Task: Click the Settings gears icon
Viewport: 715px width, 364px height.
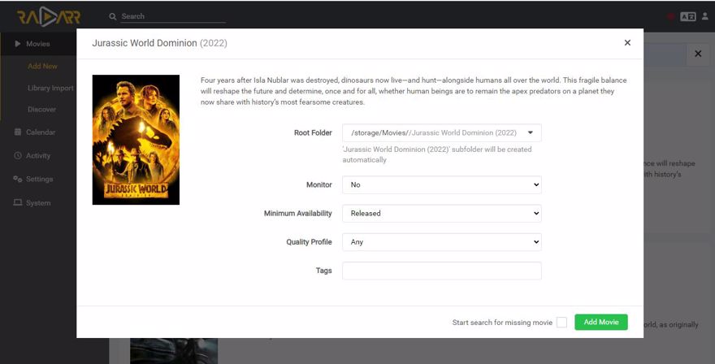Action: coord(17,179)
